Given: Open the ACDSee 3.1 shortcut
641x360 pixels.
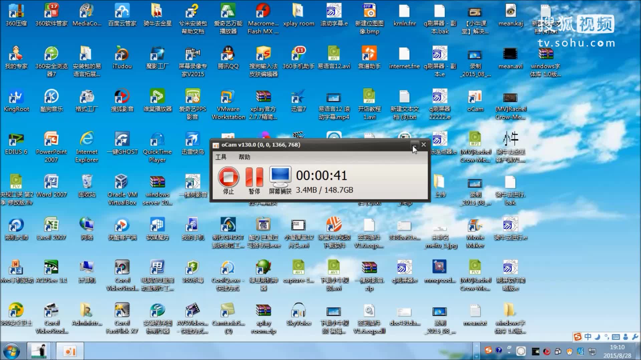Looking at the screenshot, I should pyautogui.click(x=51, y=271).
